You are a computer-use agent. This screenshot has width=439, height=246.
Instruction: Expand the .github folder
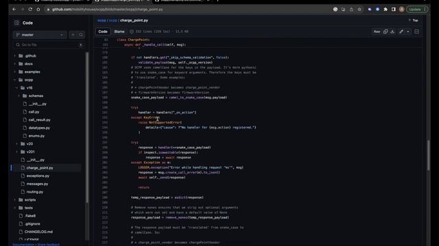[x=15, y=56]
